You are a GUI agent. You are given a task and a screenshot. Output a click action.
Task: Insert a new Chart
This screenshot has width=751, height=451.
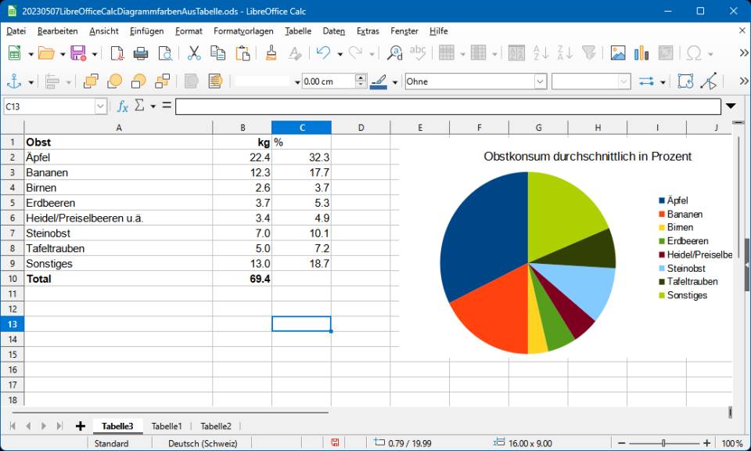click(641, 54)
